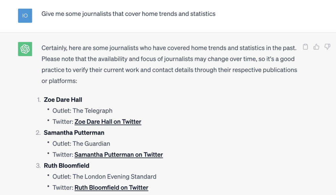Select the clipboard icon above the thumbs icons
This screenshot has width=336, height=195.
click(x=305, y=47)
